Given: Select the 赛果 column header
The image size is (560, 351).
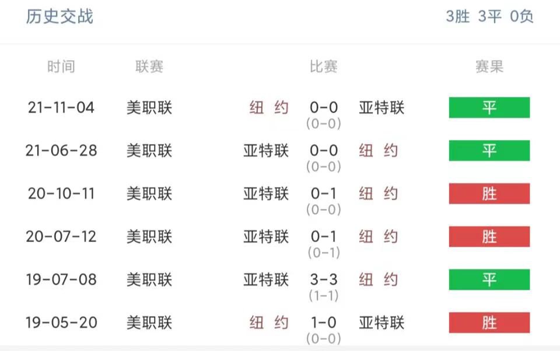Looking at the screenshot, I should coord(489,67).
